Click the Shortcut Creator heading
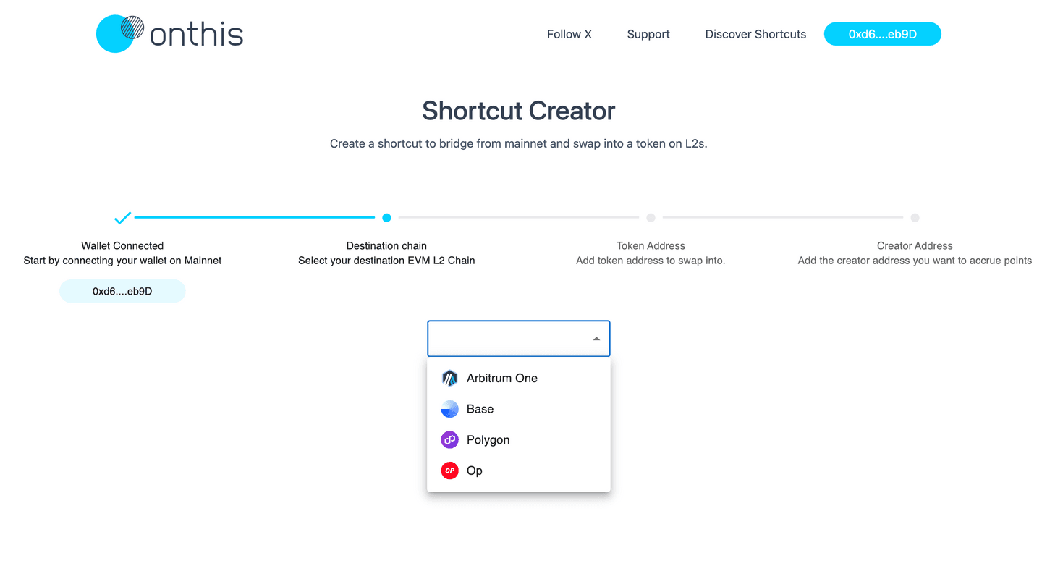 coord(519,111)
